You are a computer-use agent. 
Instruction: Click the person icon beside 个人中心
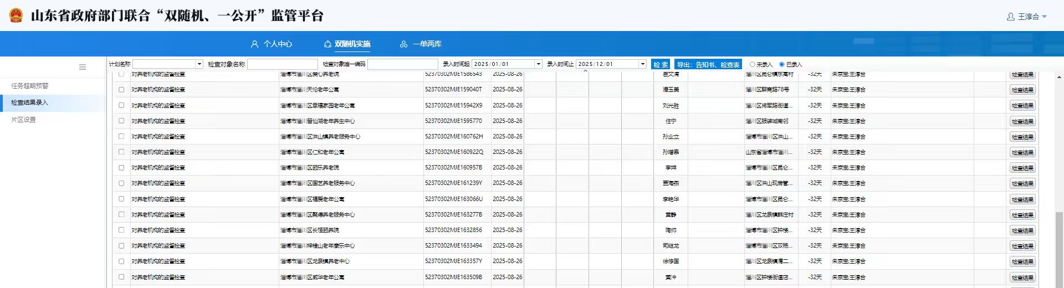pos(255,44)
